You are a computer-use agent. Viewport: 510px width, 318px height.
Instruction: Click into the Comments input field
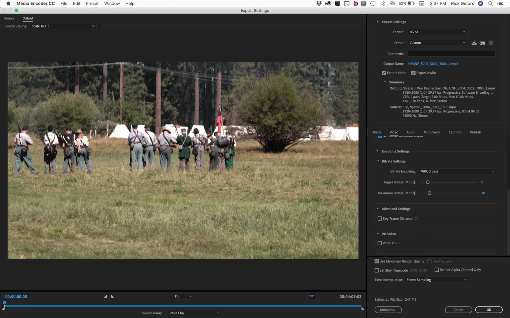[451, 54]
